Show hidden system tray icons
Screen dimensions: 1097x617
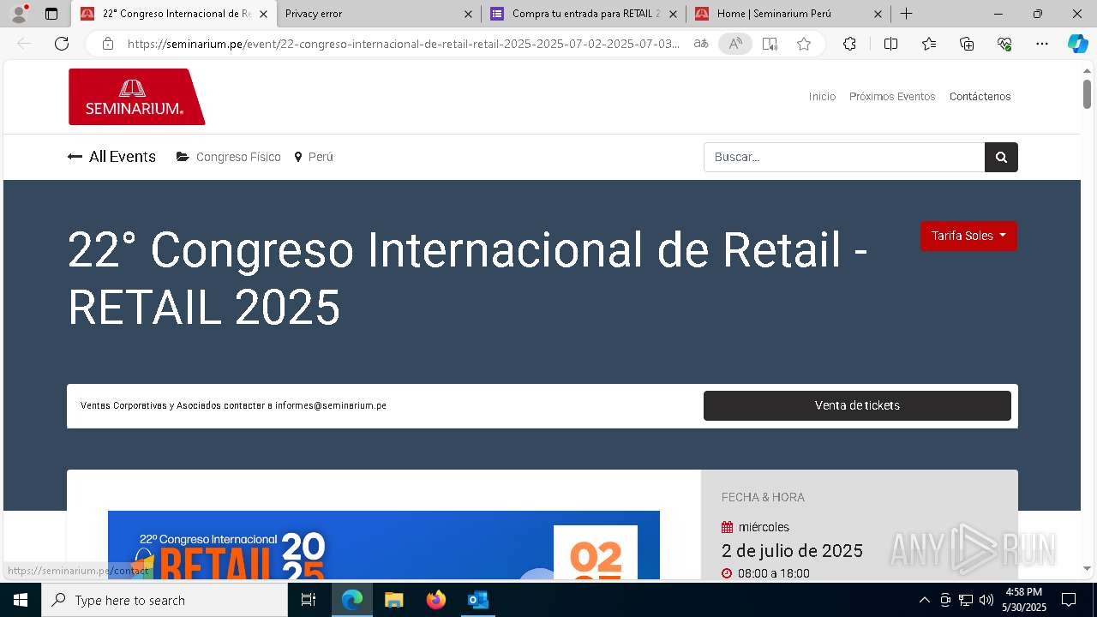924,600
